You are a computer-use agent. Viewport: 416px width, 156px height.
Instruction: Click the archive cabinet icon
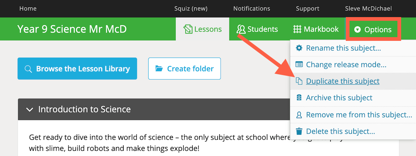299,98
